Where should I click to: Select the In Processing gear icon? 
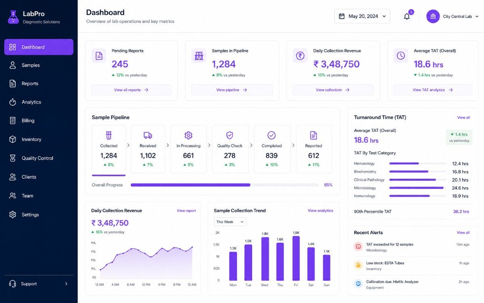click(188, 135)
